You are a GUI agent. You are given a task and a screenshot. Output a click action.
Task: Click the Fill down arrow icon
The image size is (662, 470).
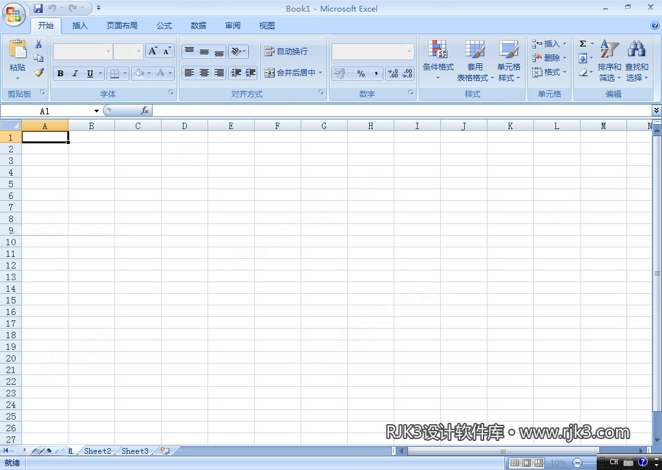click(x=582, y=58)
